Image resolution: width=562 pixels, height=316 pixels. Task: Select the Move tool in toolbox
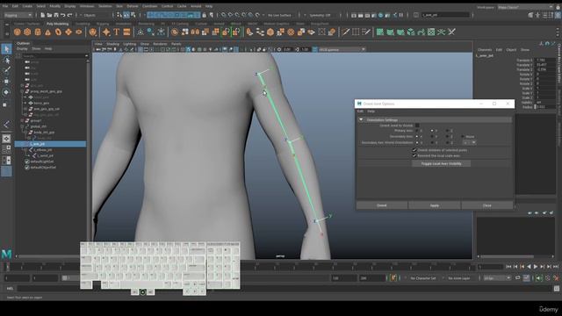point(6,82)
